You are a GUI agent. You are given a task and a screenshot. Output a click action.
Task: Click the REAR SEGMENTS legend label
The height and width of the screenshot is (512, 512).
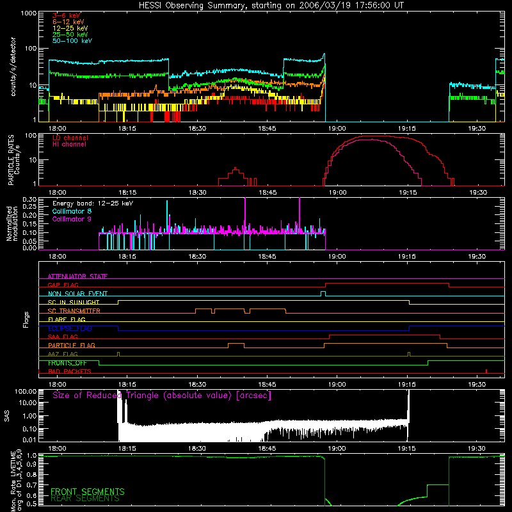tap(85, 499)
